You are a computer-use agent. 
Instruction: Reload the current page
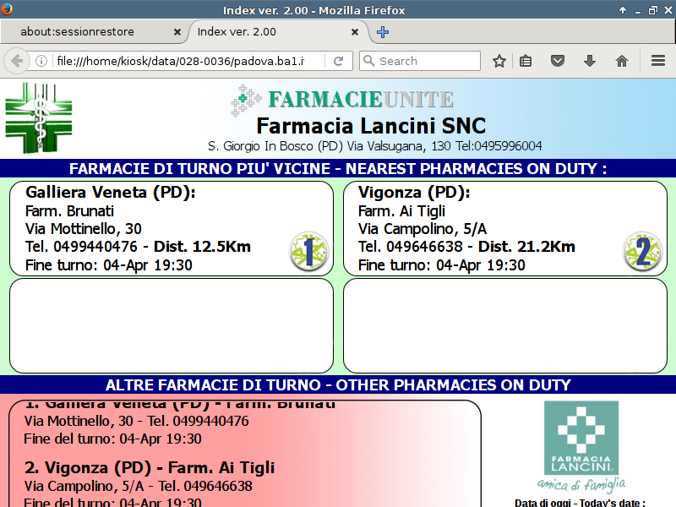338,61
